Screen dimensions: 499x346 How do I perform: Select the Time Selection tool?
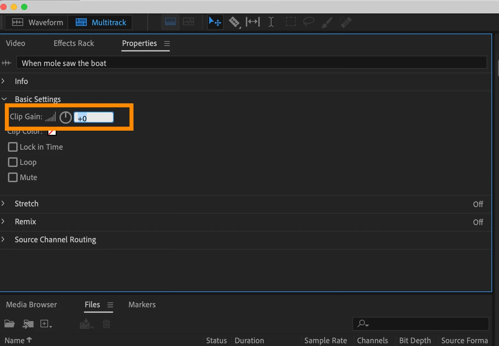271,22
